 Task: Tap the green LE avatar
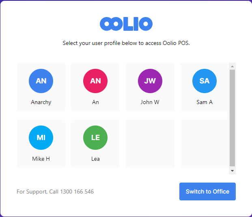95,138
